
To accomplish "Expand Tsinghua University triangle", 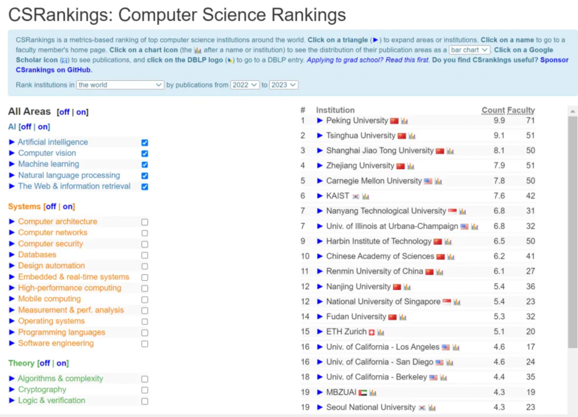I will click(x=320, y=135).
